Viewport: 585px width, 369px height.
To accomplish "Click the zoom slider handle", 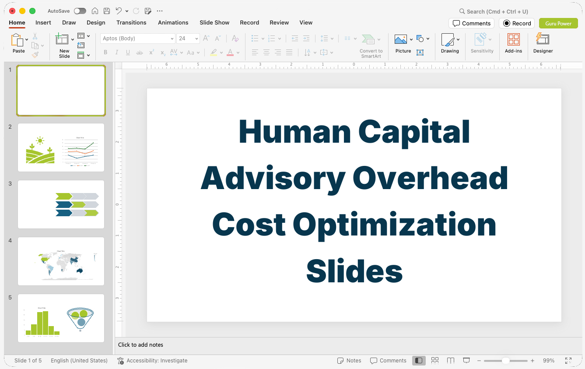I will pos(505,361).
